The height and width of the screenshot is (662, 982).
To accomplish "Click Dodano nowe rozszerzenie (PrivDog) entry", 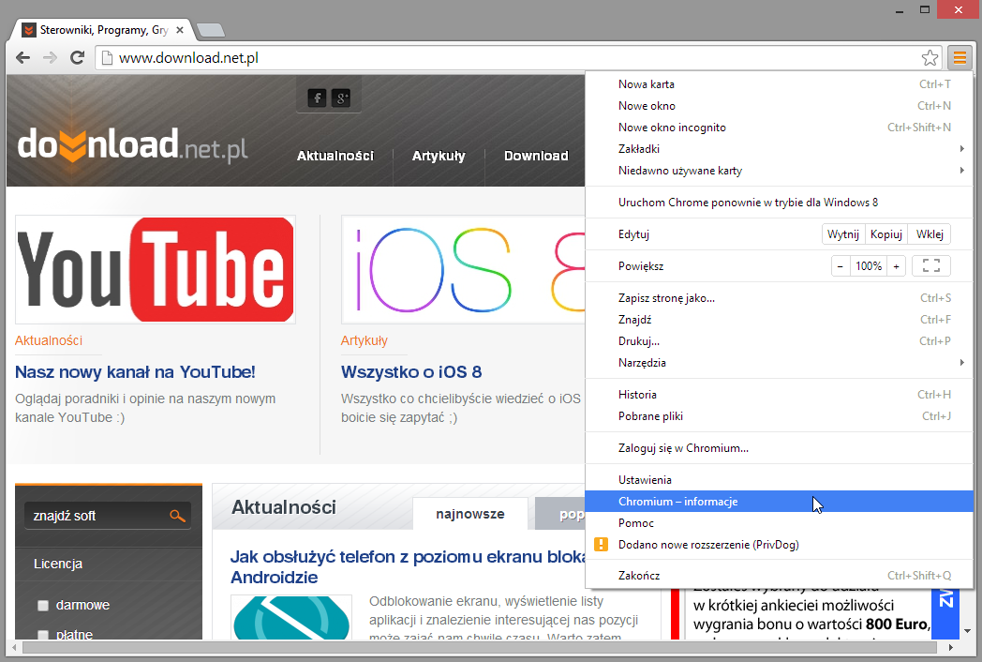I will point(779,544).
